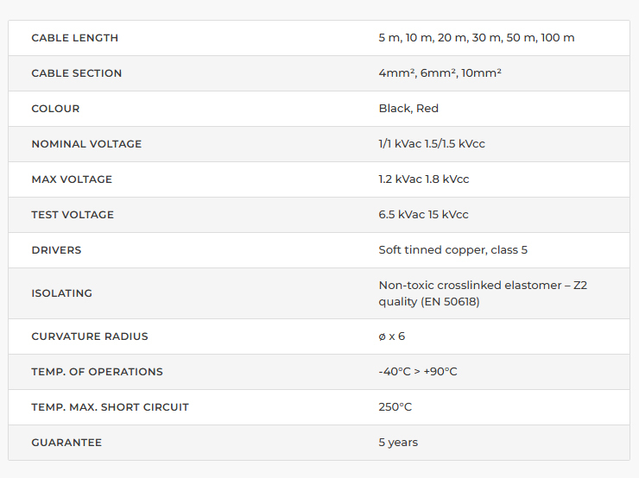639x478 pixels.
Task: Select the cable length values text
Action: pyautogui.click(x=476, y=38)
